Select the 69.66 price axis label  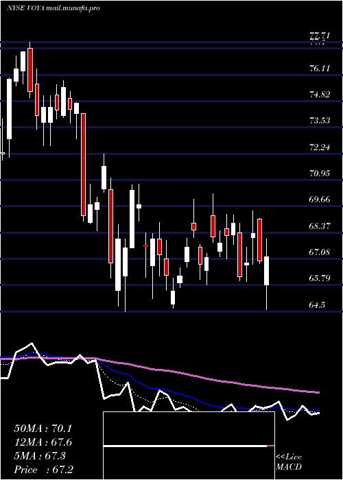point(320,200)
